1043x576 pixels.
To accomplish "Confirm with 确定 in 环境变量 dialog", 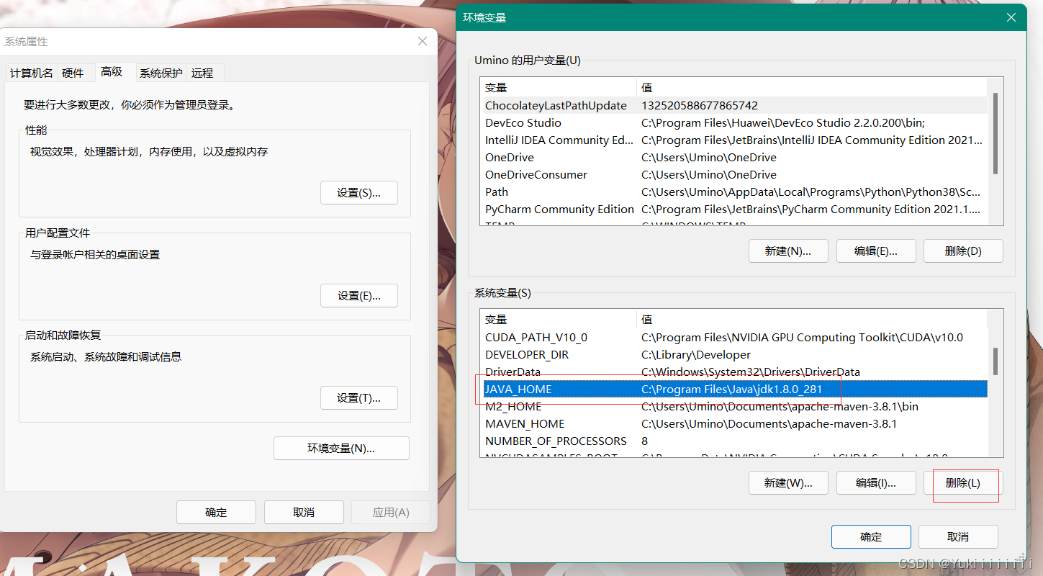I will click(x=871, y=536).
